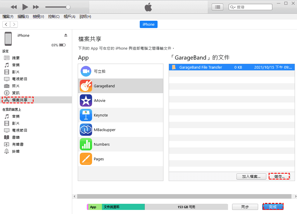Click the 加入檔案 button
This screenshot has width=297, height=214.
pyautogui.click(x=251, y=176)
